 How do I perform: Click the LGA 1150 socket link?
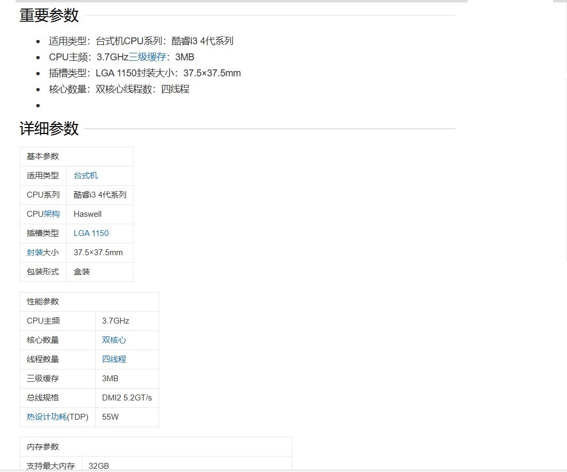coord(91,233)
